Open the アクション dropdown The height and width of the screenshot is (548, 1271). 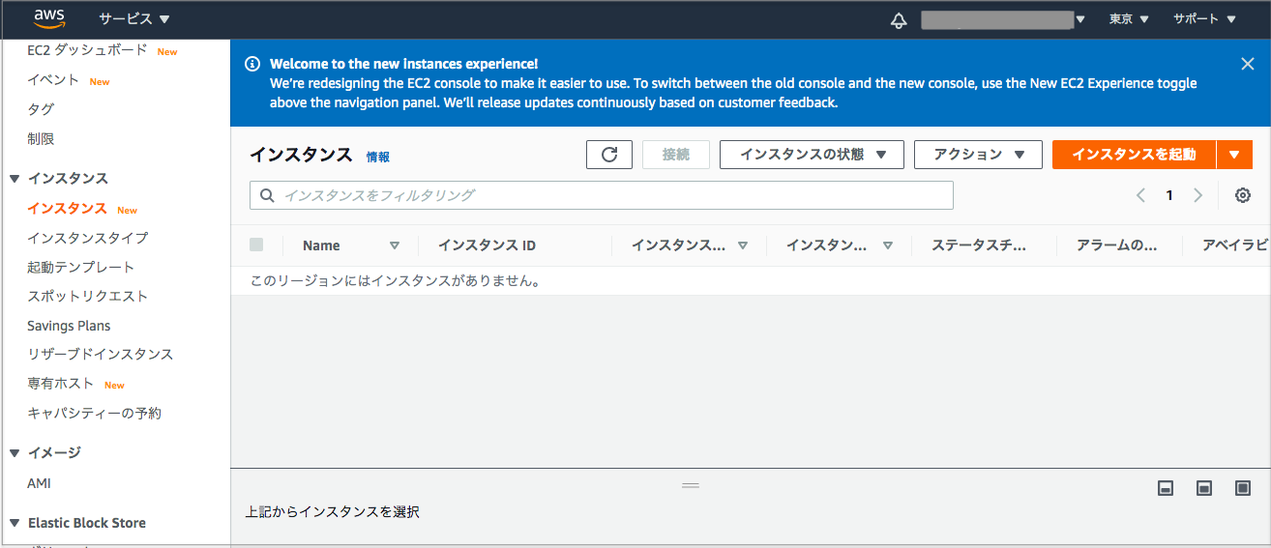click(x=978, y=155)
